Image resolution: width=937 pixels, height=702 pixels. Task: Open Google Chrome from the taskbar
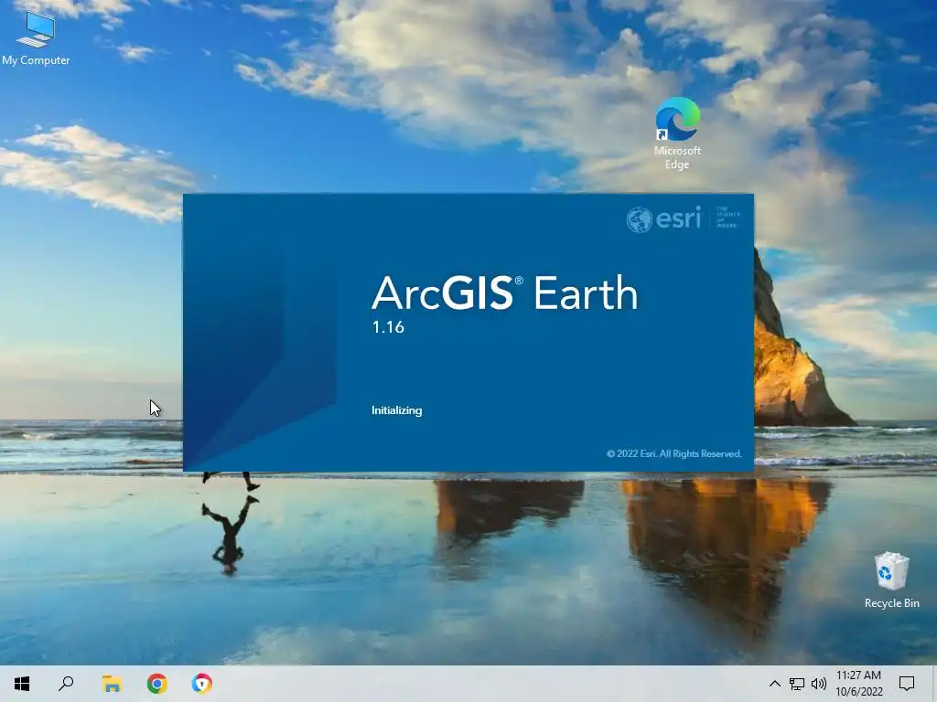[x=157, y=684]
